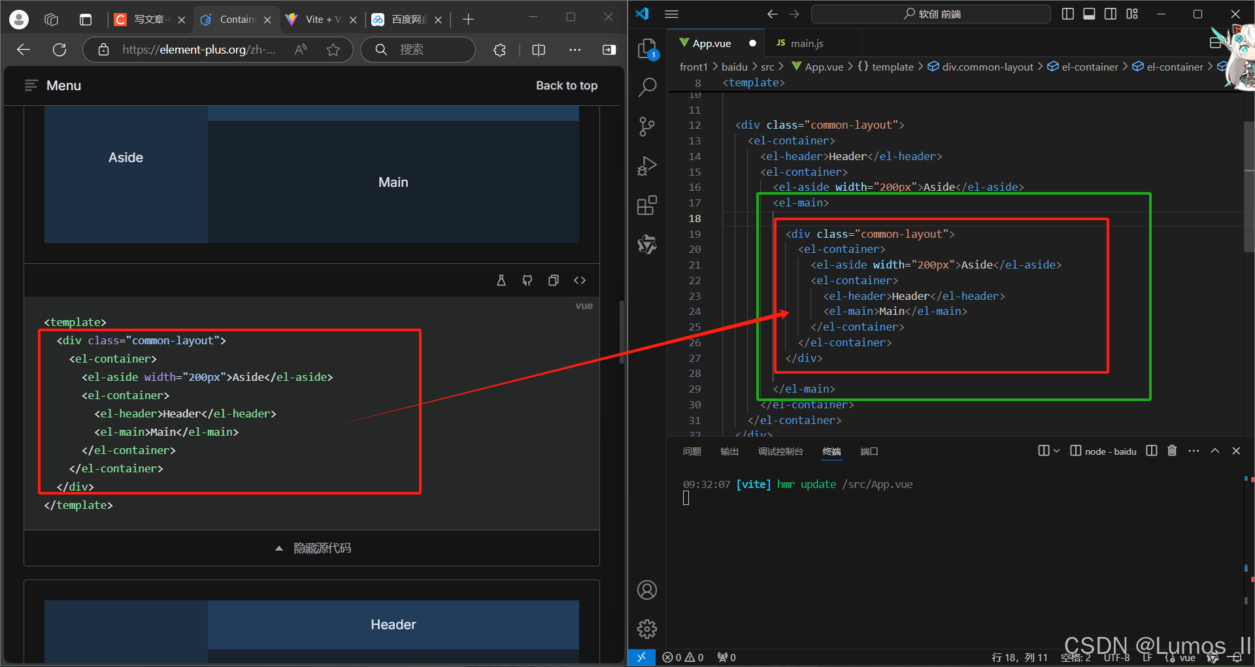Image resolution: width=1255 pixels, height=667 pixels.
Task: Open a new tab in Edge
Action: pos(468,20)
